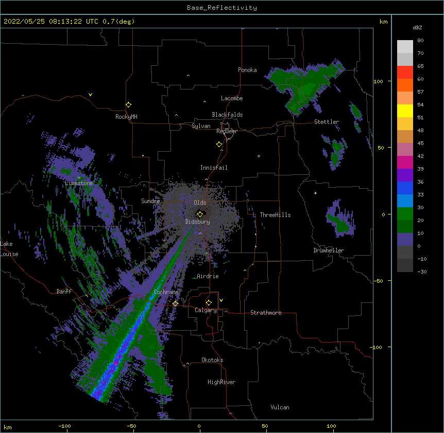Click the Innisfail town label
The height and width of the screenshot is (433, 444).
click(214, 168)
